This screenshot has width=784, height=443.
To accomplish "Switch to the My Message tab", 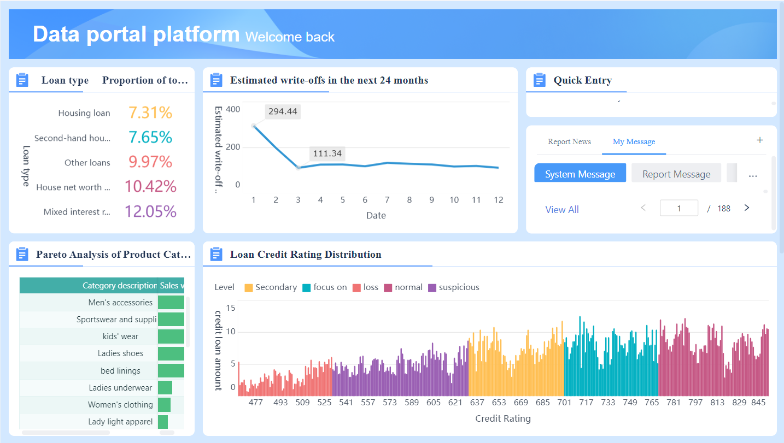I will 634,141.
